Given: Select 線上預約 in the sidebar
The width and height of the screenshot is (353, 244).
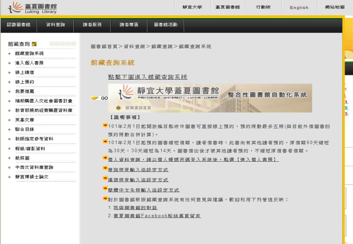Looking at the screenshot, I should click(24, 82).
